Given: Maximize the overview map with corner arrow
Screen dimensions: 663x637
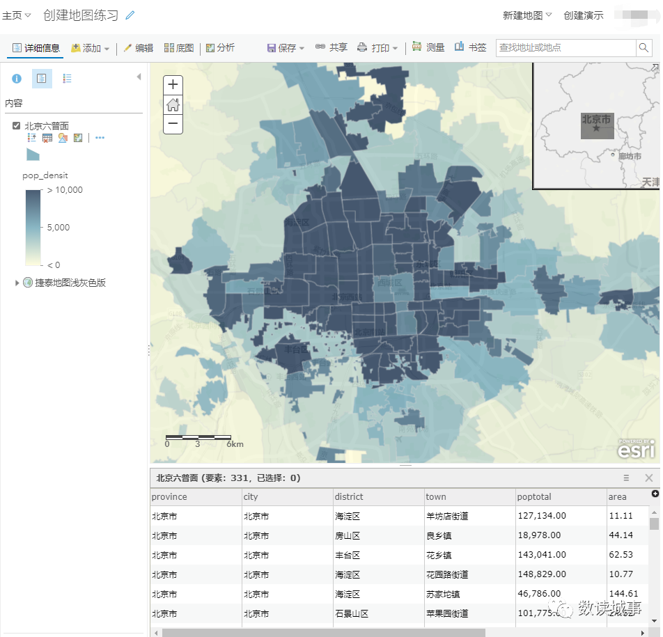Looking at the screenshot, I should point(655,67).
